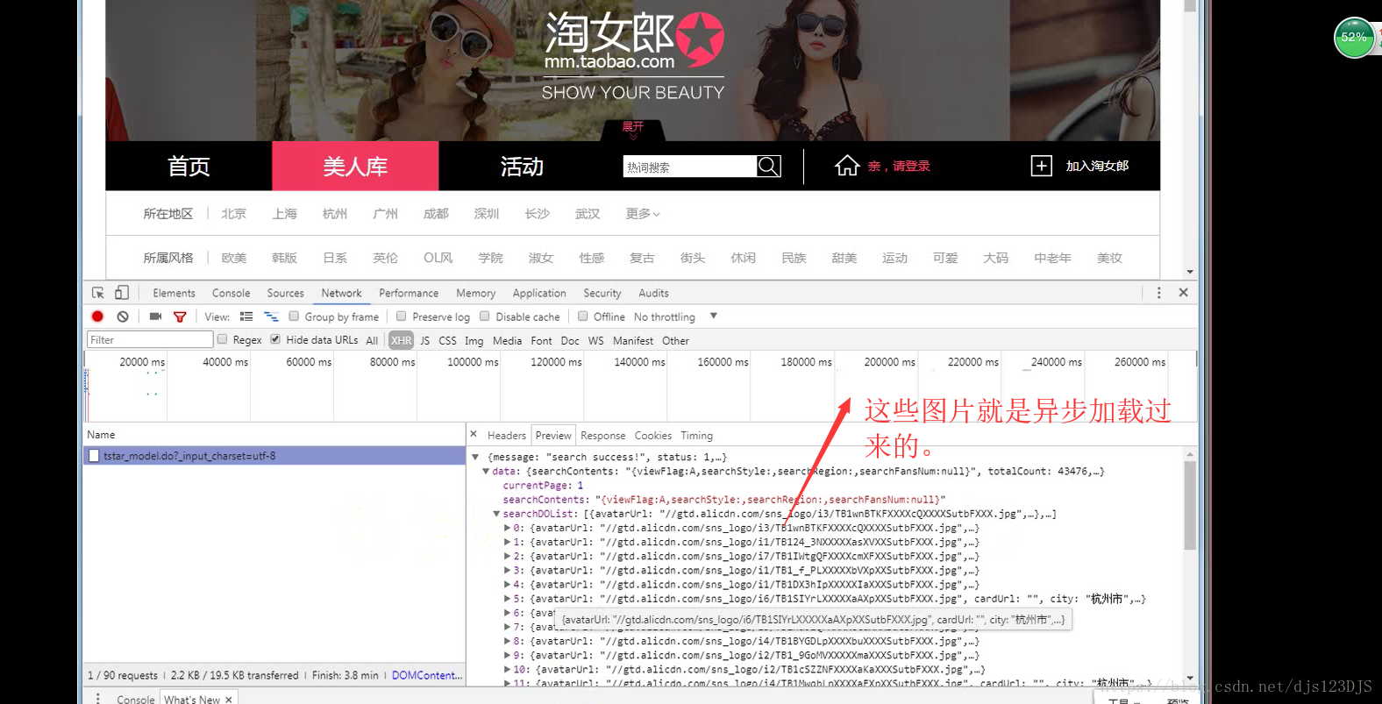Filter requests by JS type
This screenshot has width=1382, height=704.
425,340
